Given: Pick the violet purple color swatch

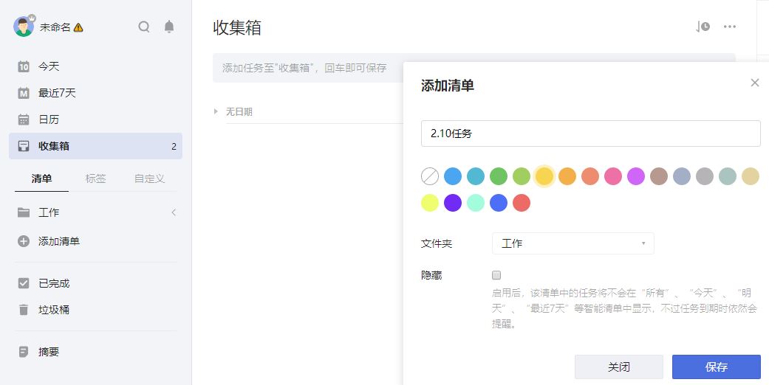Looking at the screenshot, I should tap(635, 176).
